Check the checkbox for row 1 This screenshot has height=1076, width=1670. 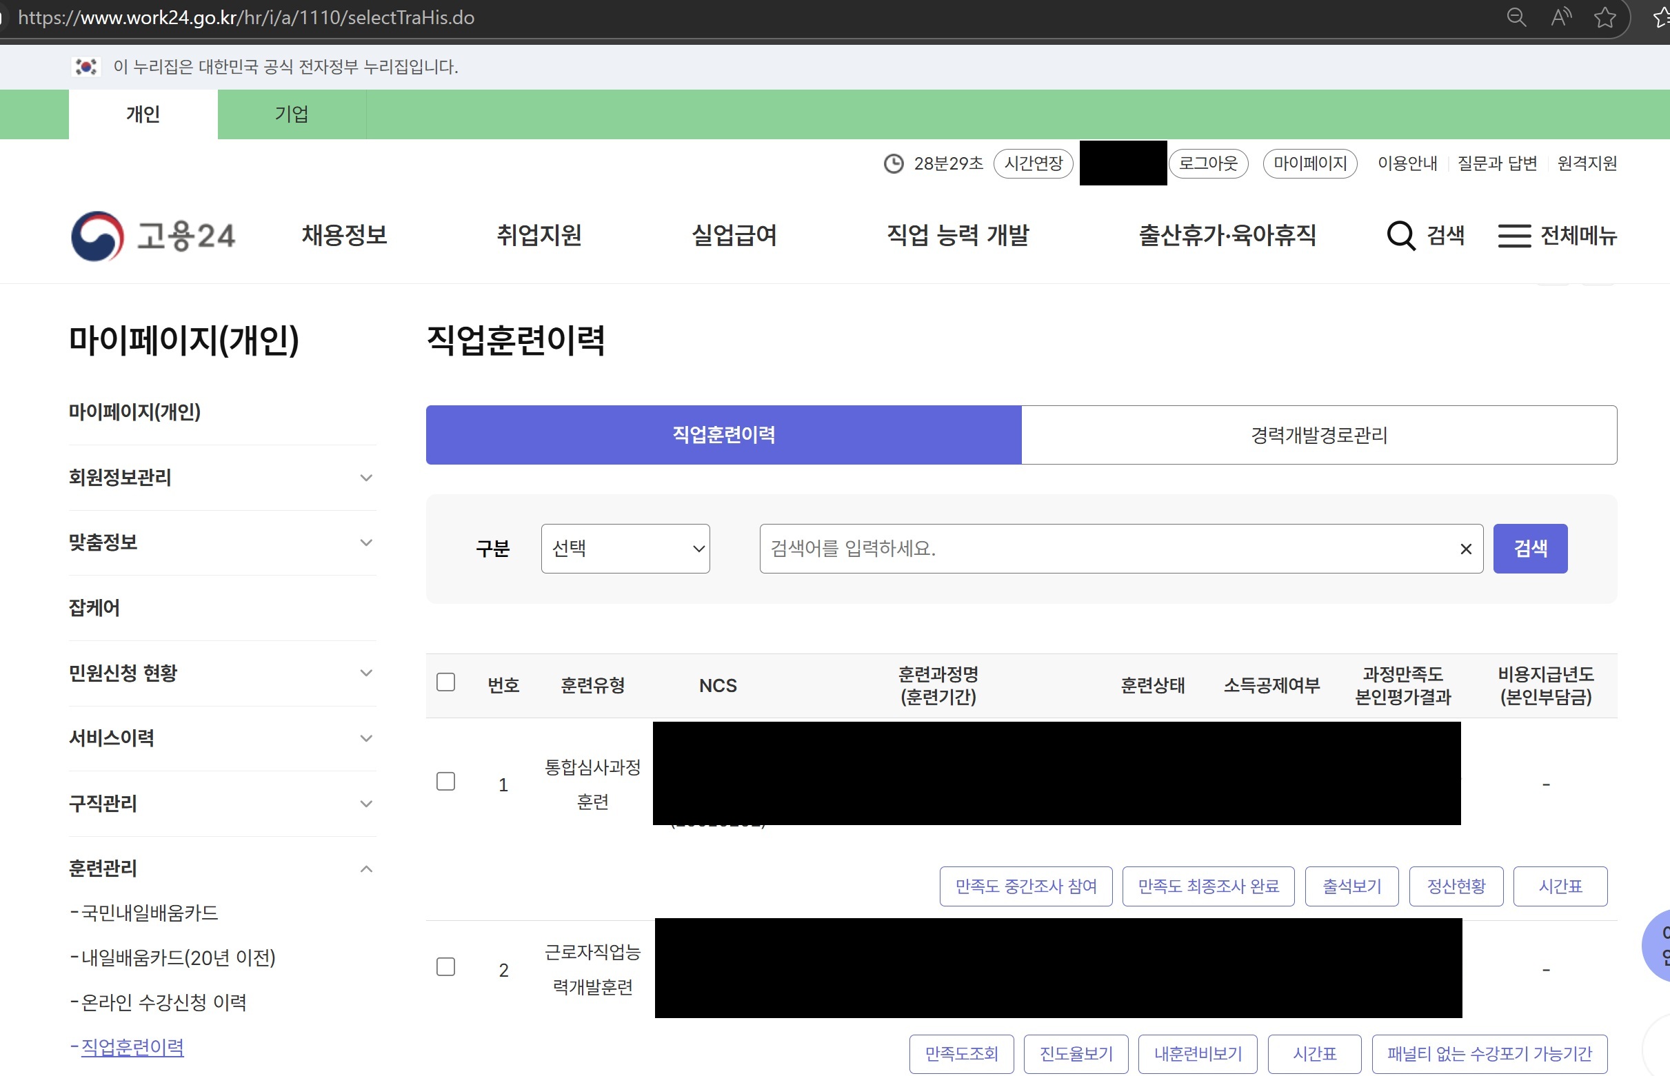(x=446, y=781)
